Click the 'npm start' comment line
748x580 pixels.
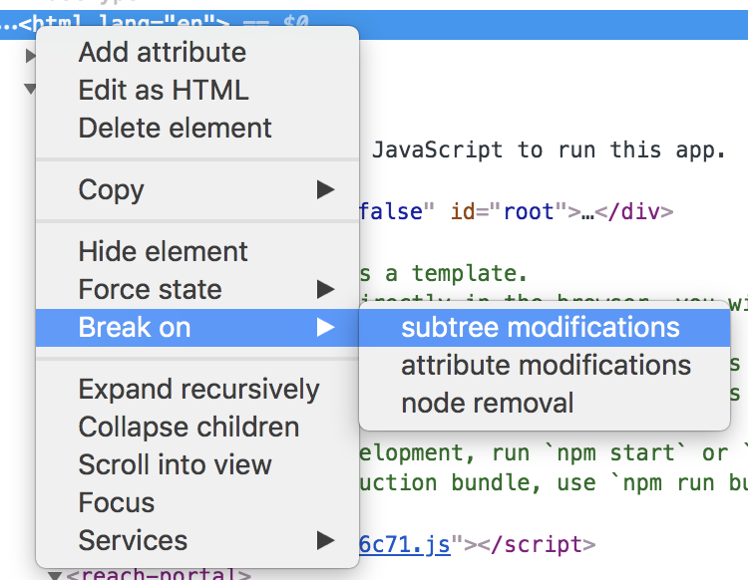point(554,452)
